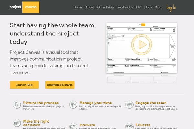
Task: Open the Blog link
Action: click(158, 7)
